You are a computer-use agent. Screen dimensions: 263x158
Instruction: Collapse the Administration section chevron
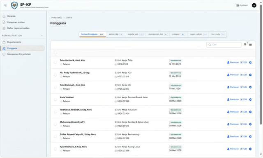pyautogui.click(x=42, y=36)
